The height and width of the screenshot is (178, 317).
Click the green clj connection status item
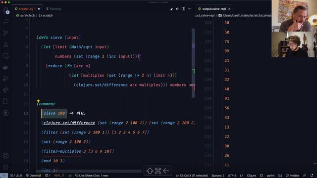pyautogui.click(x=70, y=176)
